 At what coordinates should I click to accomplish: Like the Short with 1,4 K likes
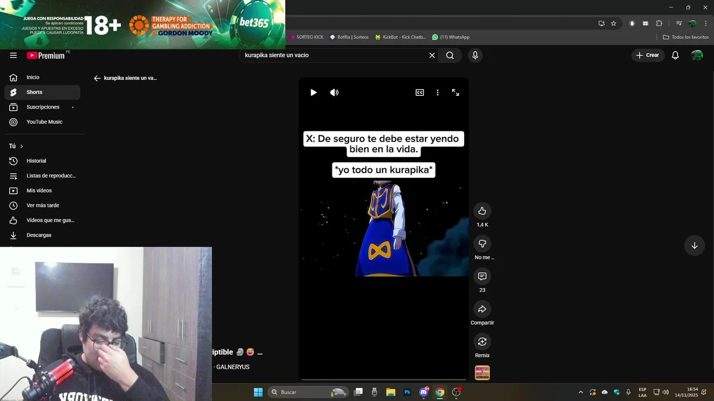point(483,211)
